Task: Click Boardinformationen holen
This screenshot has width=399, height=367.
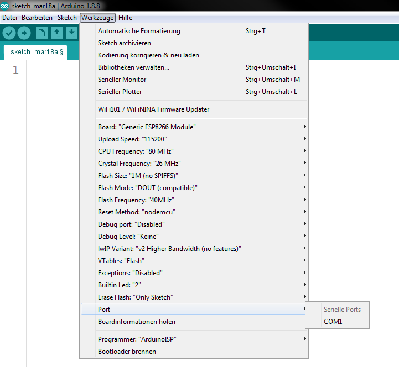Action: [137, 322]
